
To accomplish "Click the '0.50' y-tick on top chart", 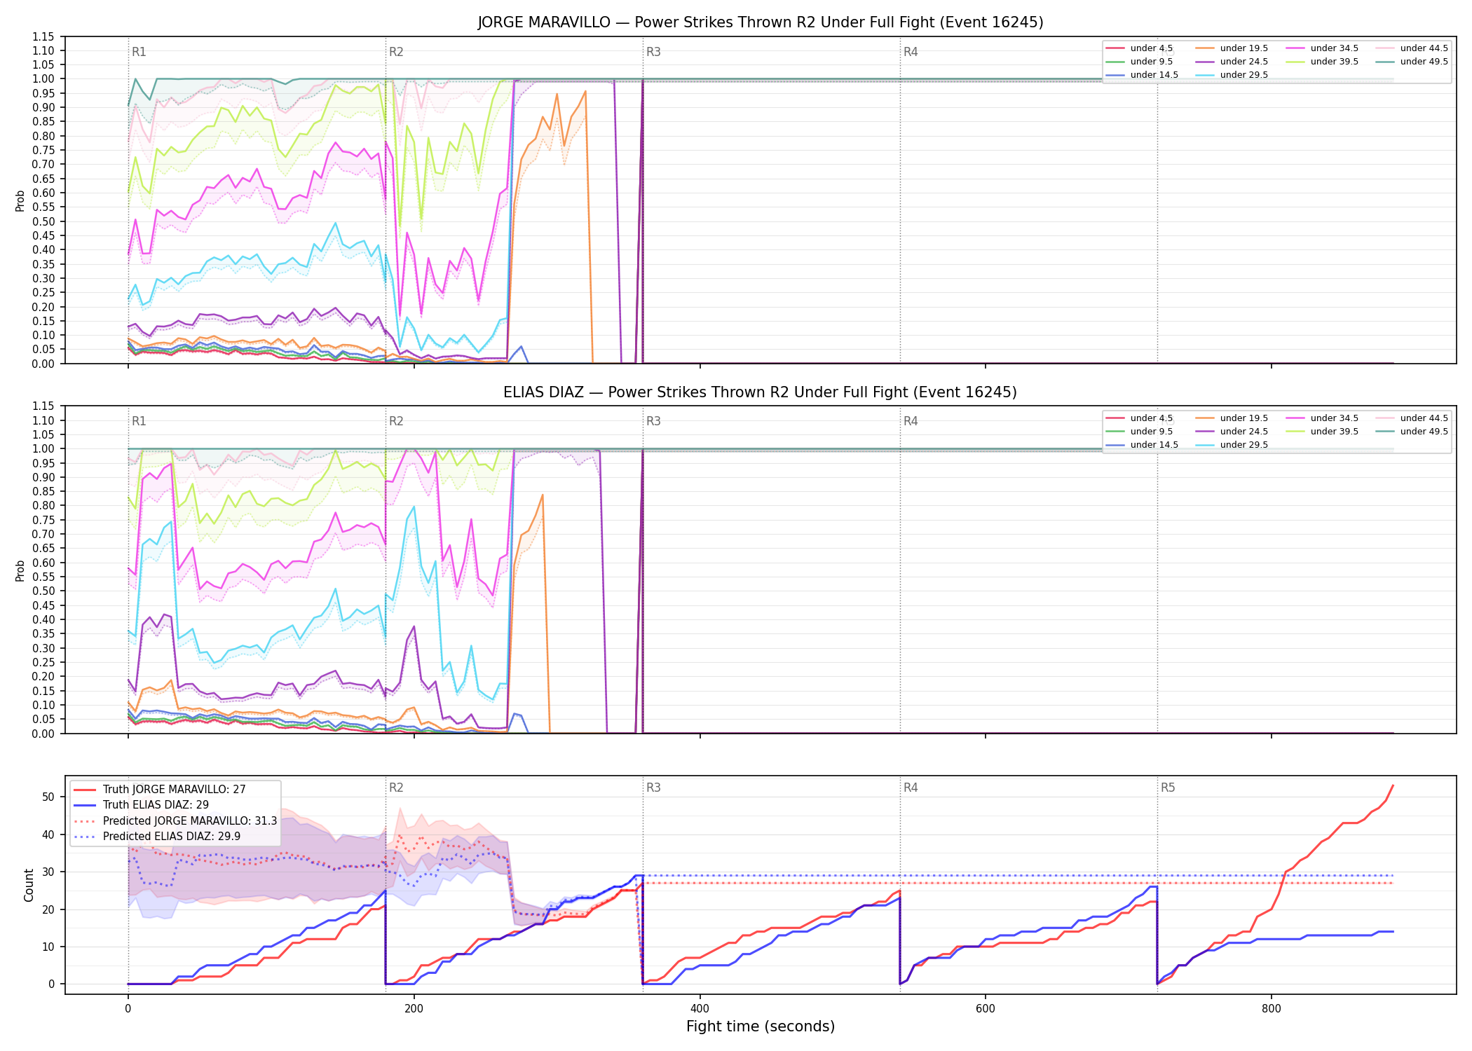I will [x=43, y=221].
